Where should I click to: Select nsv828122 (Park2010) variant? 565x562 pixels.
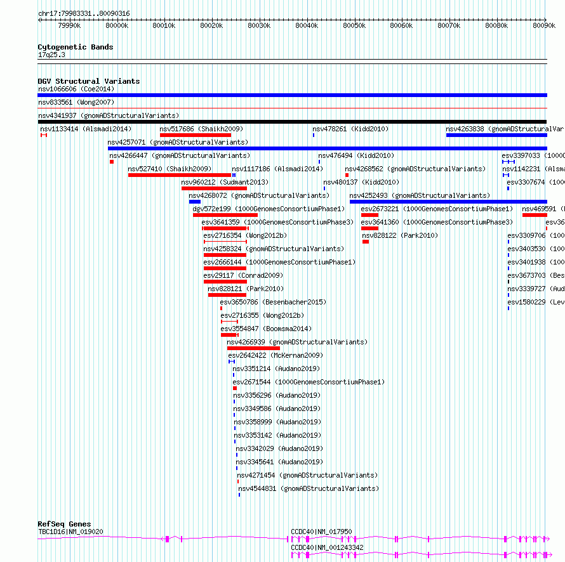[x=400, y=235]
